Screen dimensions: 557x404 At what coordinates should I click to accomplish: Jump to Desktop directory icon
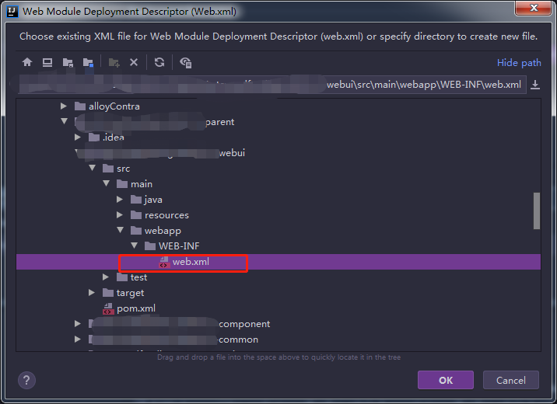point(47,62)
